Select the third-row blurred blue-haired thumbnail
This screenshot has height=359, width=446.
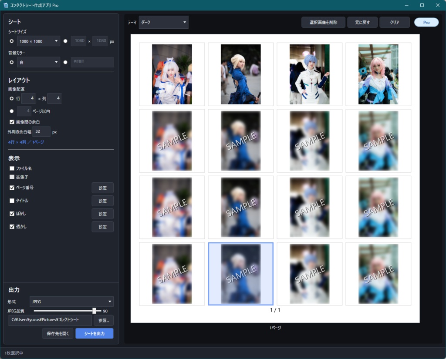point(310,207)
